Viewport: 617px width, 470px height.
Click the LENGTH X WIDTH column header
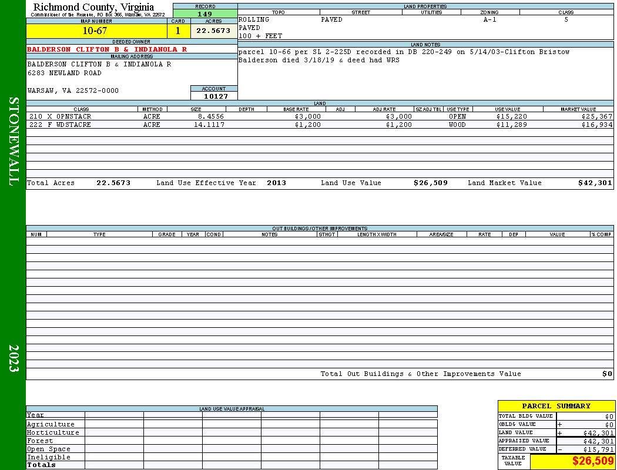[377, 234]
